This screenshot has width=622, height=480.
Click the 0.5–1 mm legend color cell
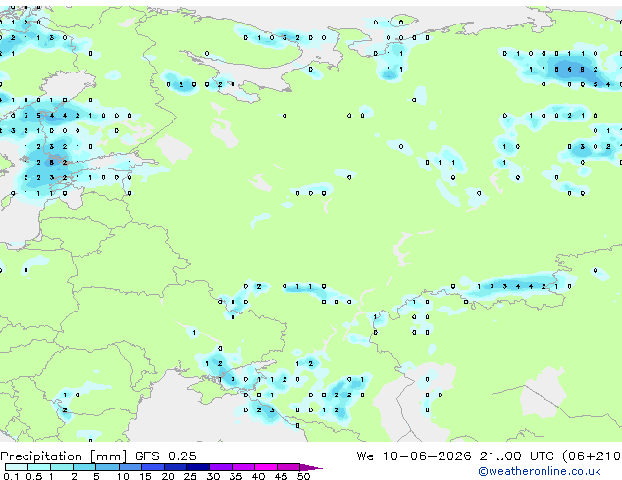coord(39,467)
